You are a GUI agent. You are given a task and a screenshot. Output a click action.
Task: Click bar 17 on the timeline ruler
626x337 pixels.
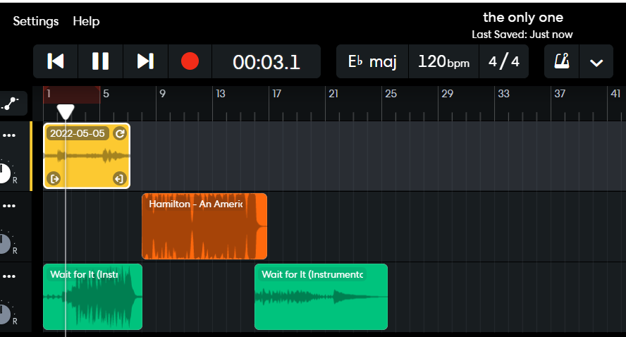[x=276, y=94]
